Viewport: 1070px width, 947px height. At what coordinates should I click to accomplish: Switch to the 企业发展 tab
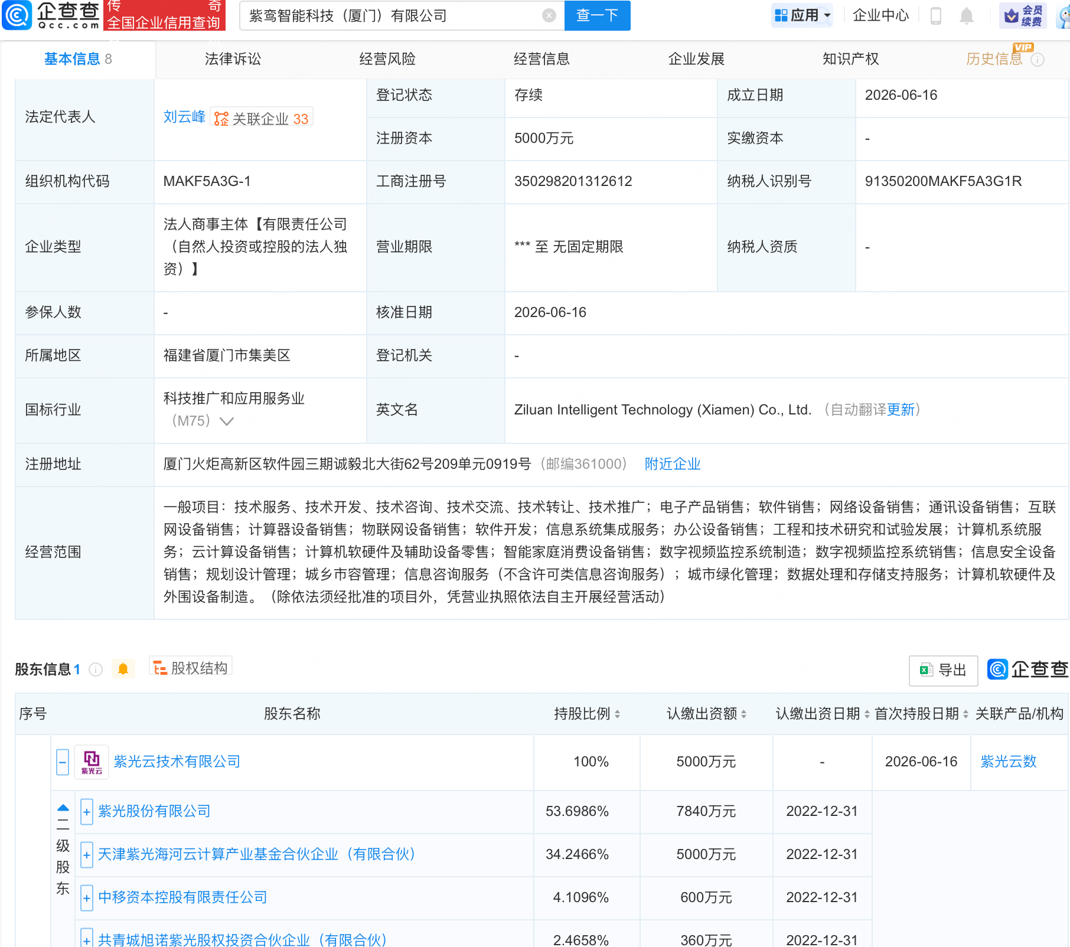696,59
